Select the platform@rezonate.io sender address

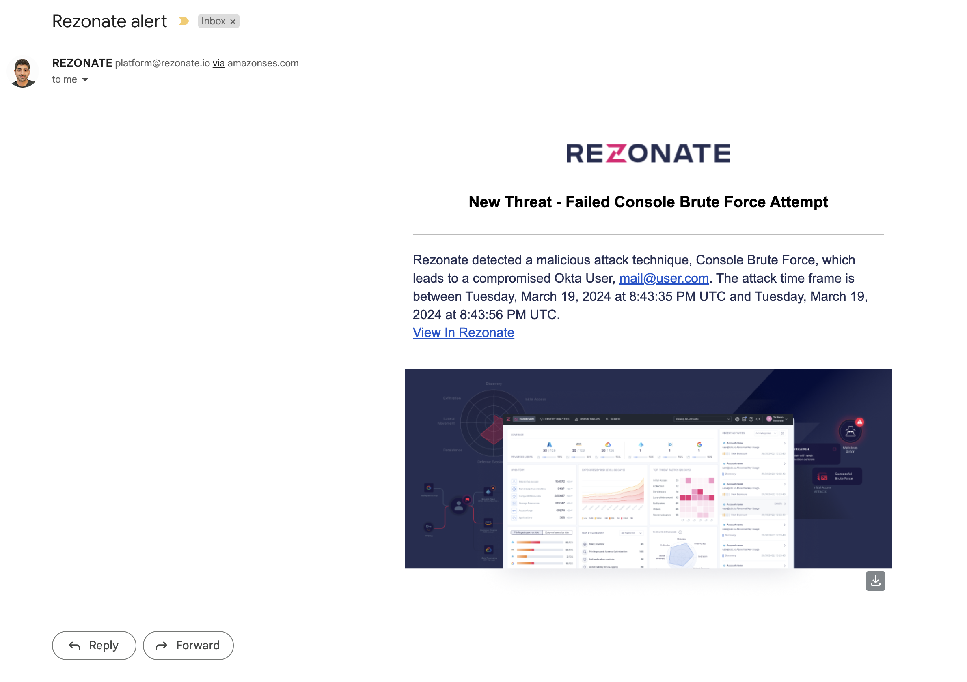[x=162, y=63]
